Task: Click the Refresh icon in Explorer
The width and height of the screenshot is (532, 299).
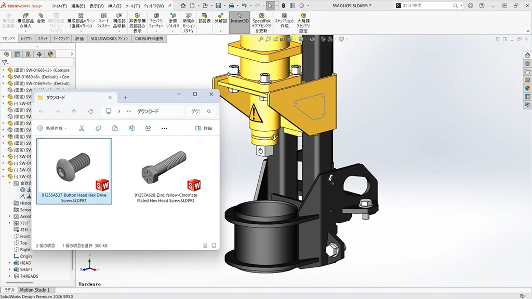Action: click(90, 111)
